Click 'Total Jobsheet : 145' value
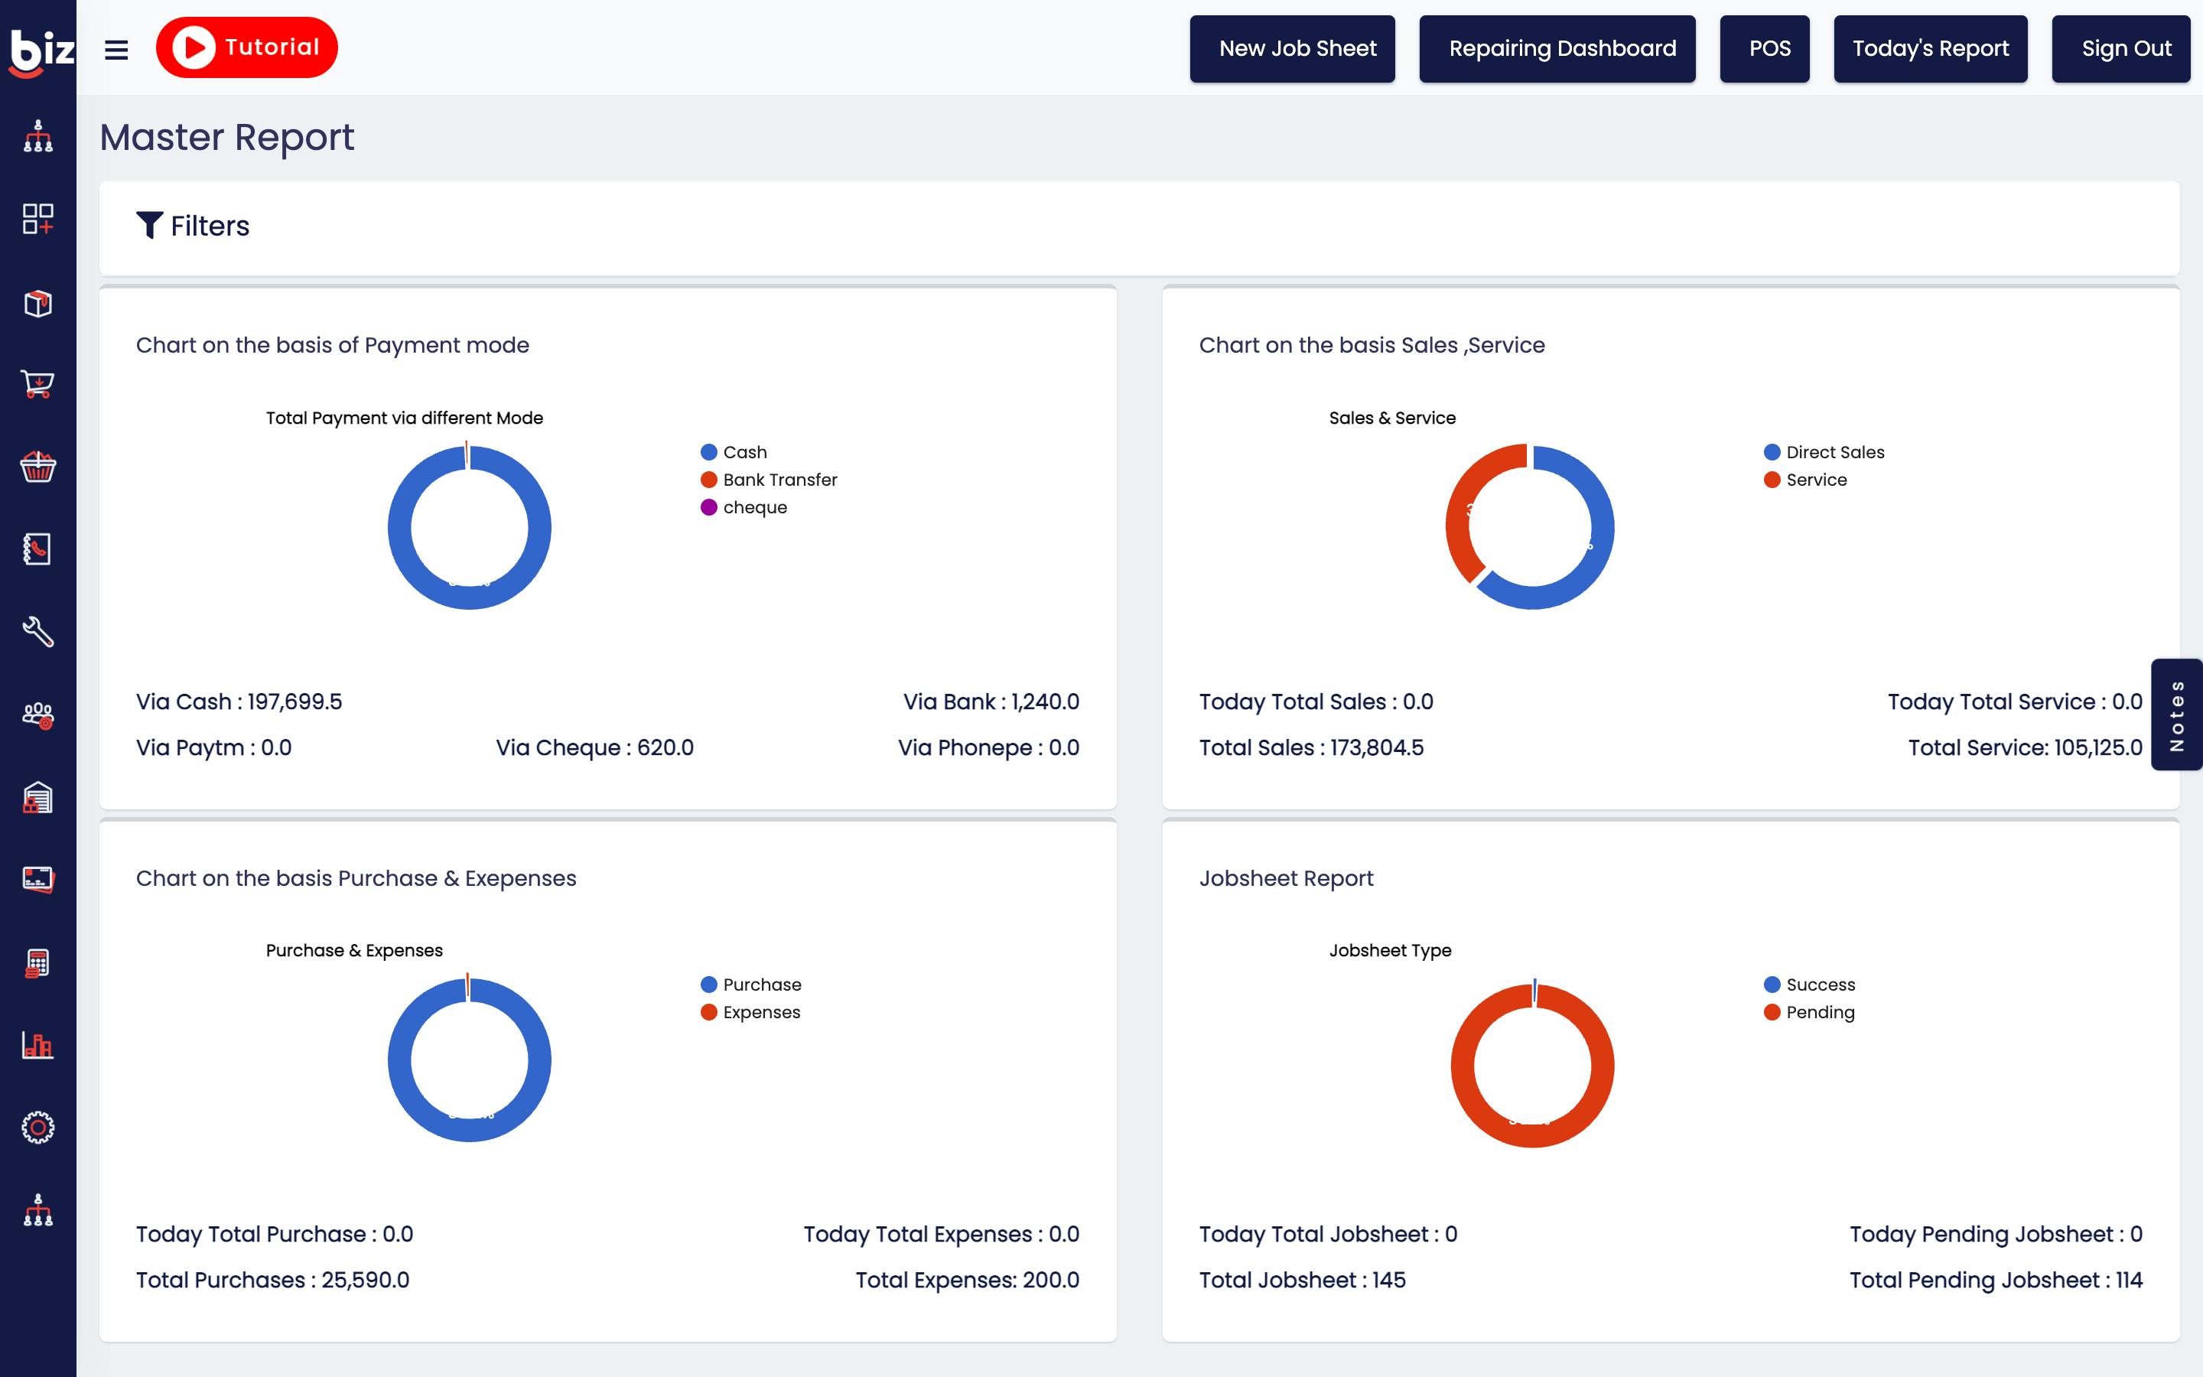 point(1302,1280)
